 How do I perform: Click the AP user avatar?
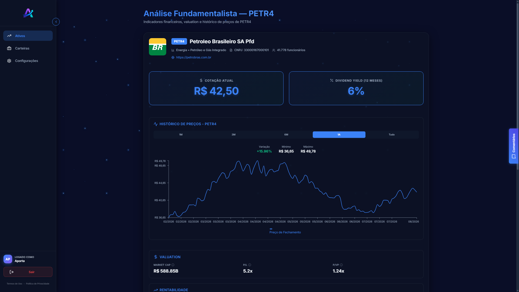[x=8, y=259]
